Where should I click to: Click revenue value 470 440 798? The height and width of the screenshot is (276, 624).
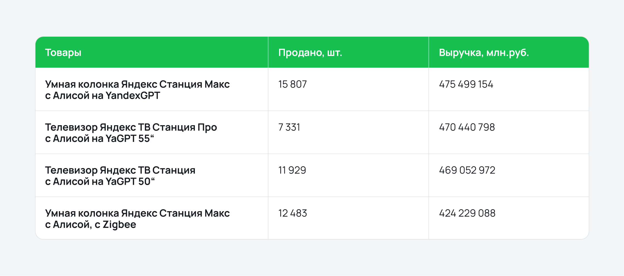pos(467,127)
